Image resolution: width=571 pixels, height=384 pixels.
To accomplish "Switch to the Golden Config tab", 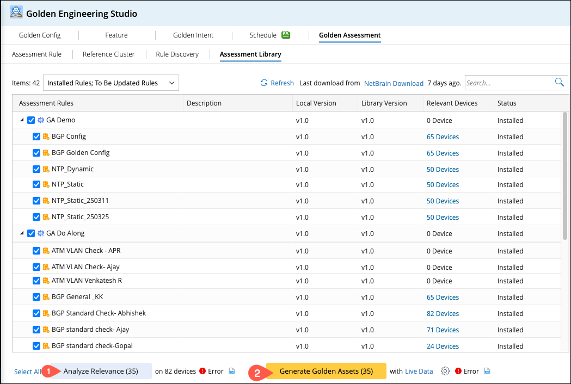I will pyautogui.click(x=40, y=35).
